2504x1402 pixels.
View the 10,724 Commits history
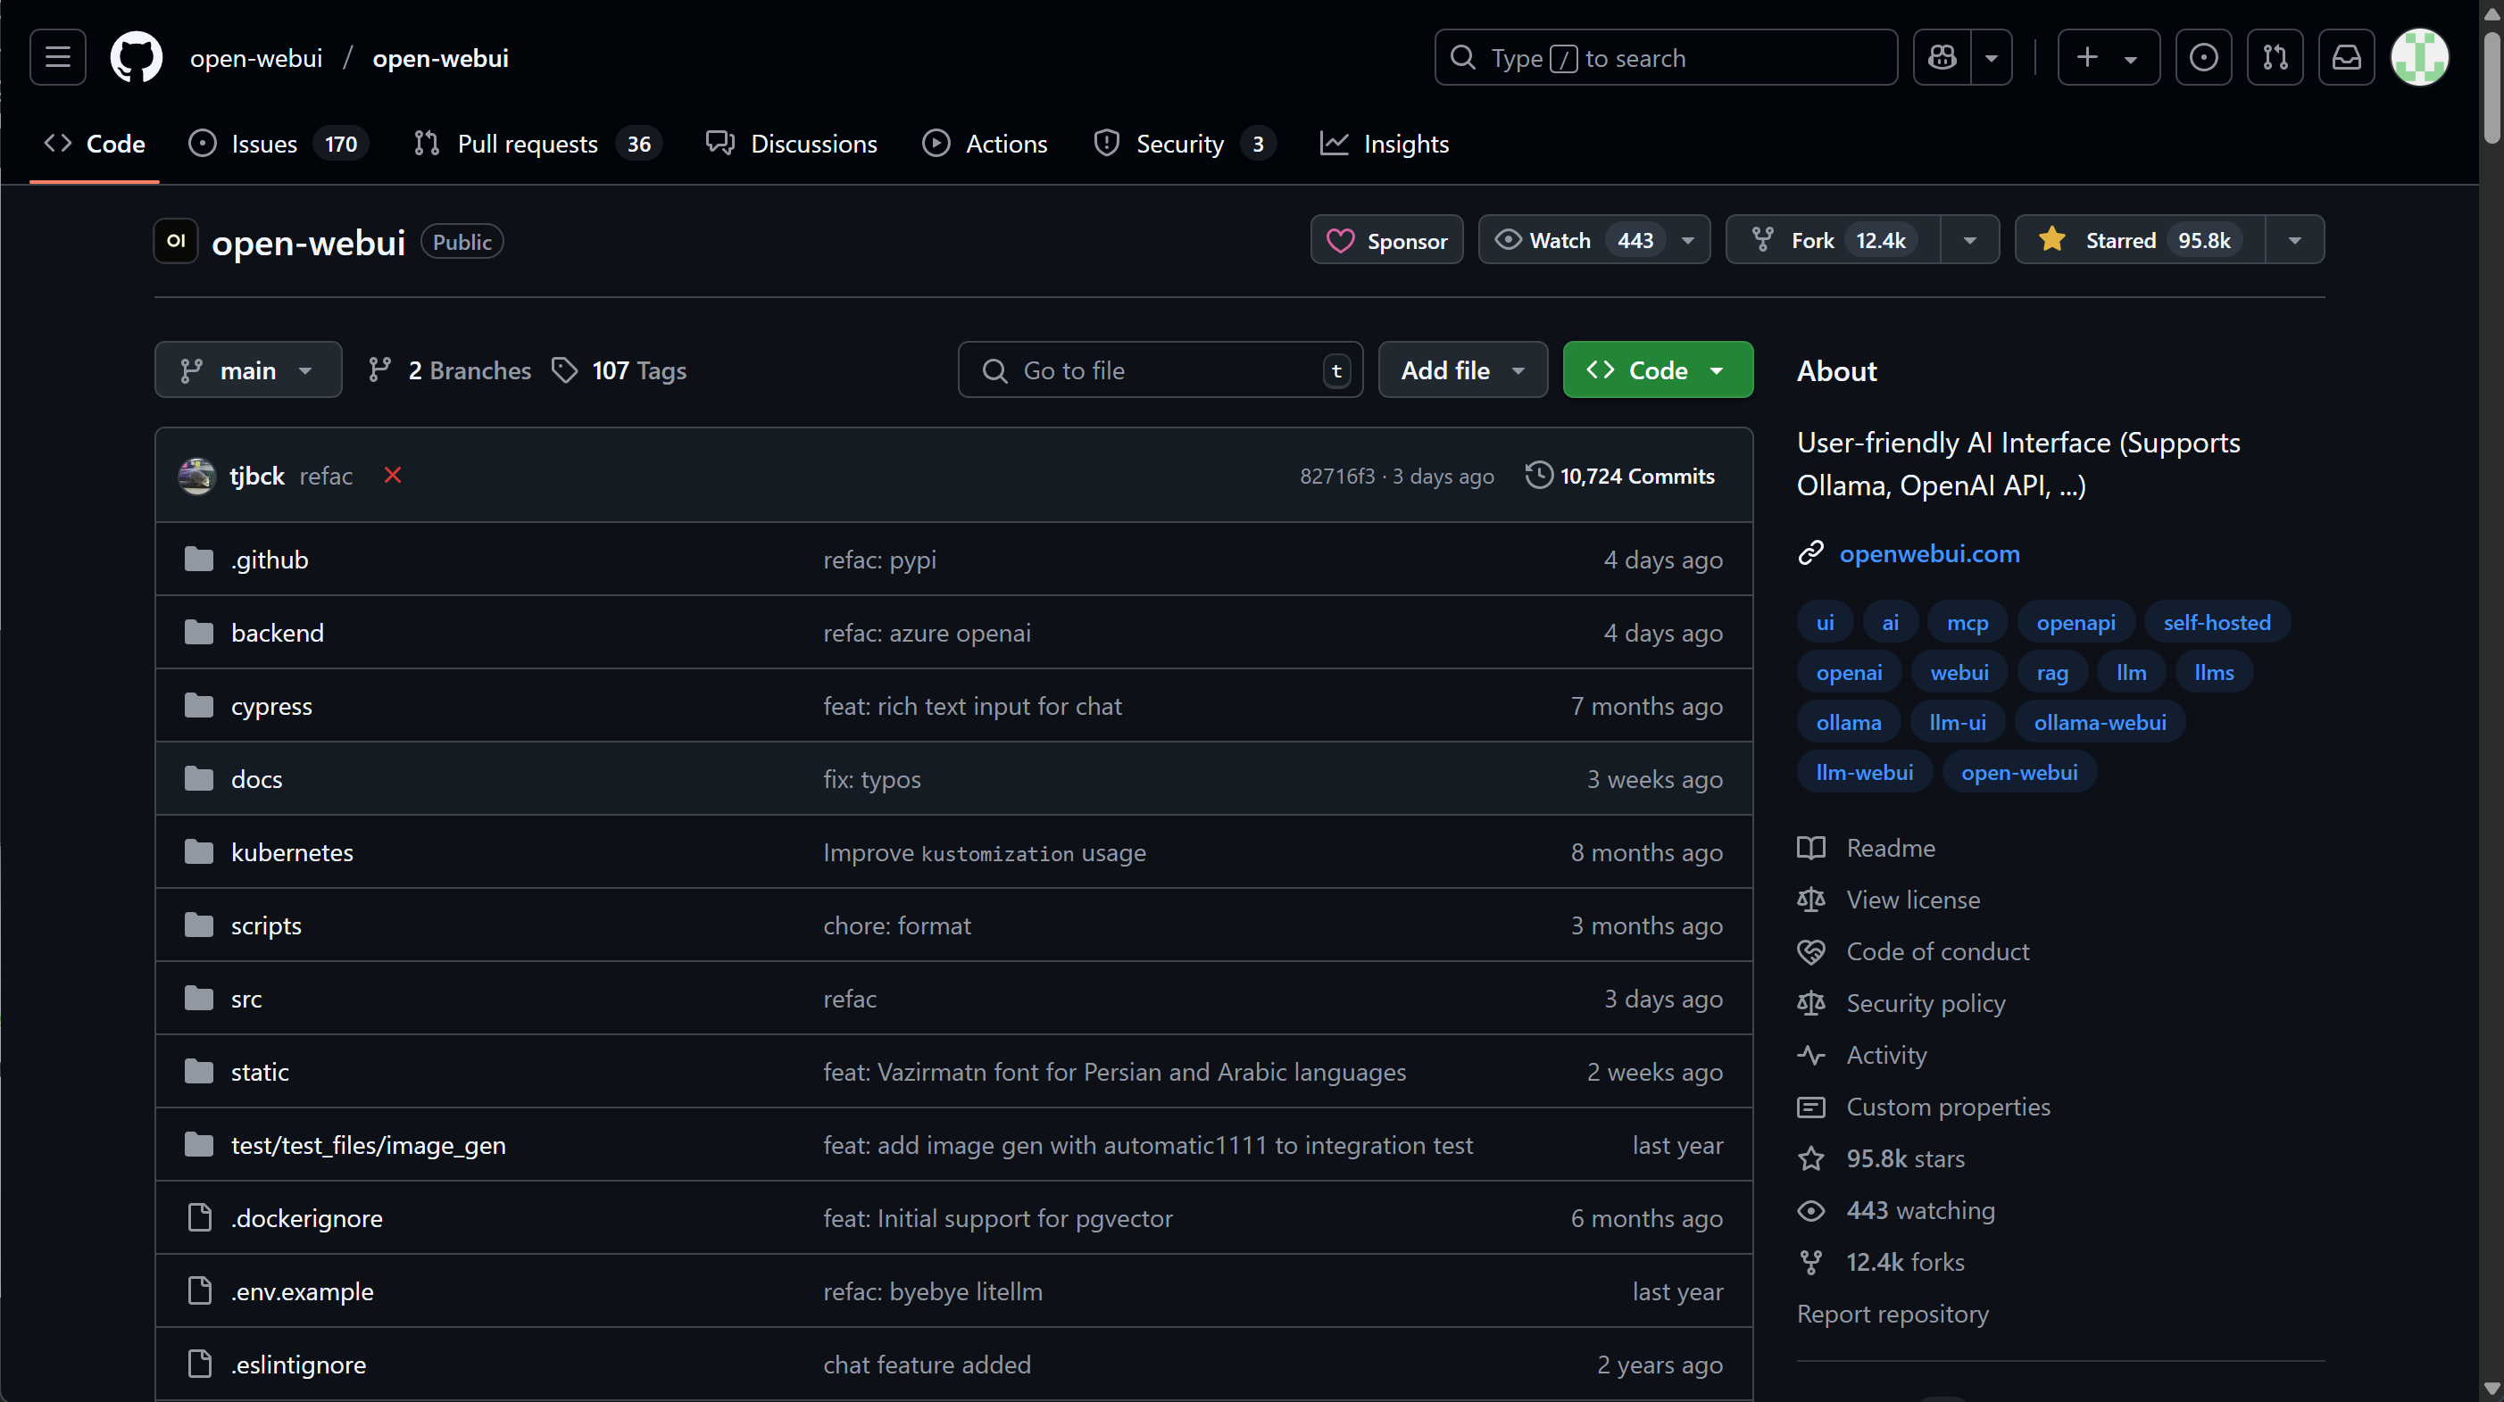[1619, 475]
